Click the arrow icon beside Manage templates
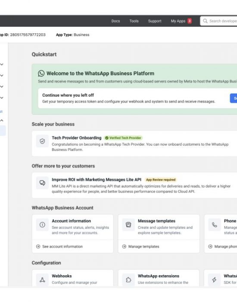The width and height of the screenshot is (237, 302). pos(124,246)
